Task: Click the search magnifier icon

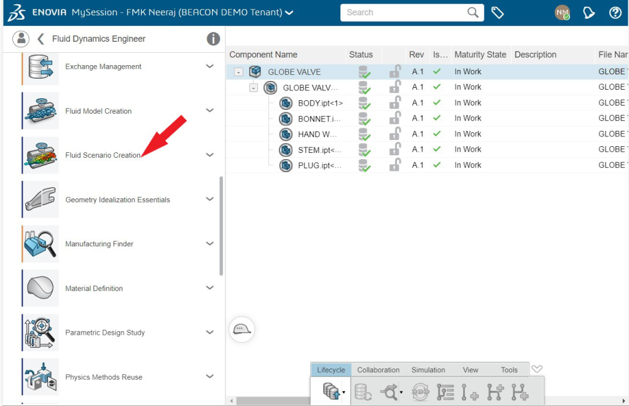Action: pos(473,13)
